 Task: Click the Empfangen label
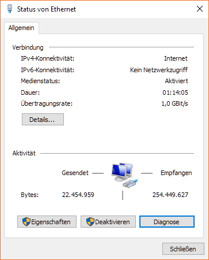pos(176,173)
